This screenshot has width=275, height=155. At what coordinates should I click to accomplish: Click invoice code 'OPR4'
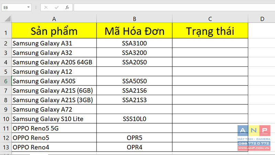tap(134, 147)
